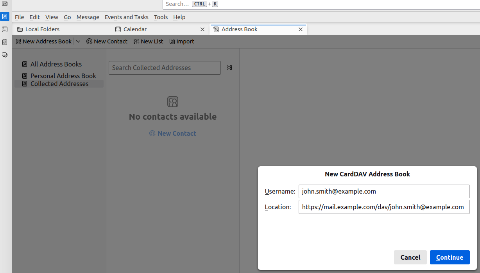Click the list display options icon
480x273 pixels.
(x=229, y=68)
